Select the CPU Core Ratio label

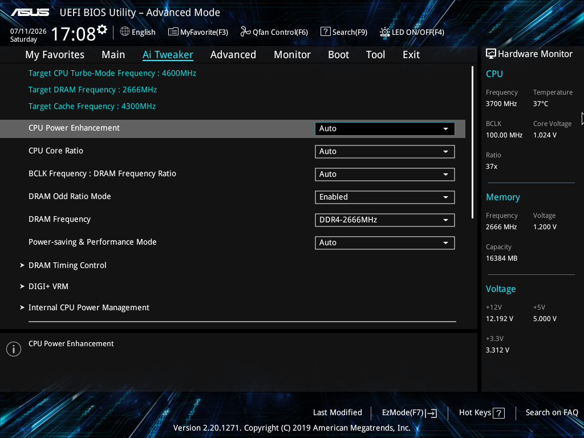pos(56,151)
